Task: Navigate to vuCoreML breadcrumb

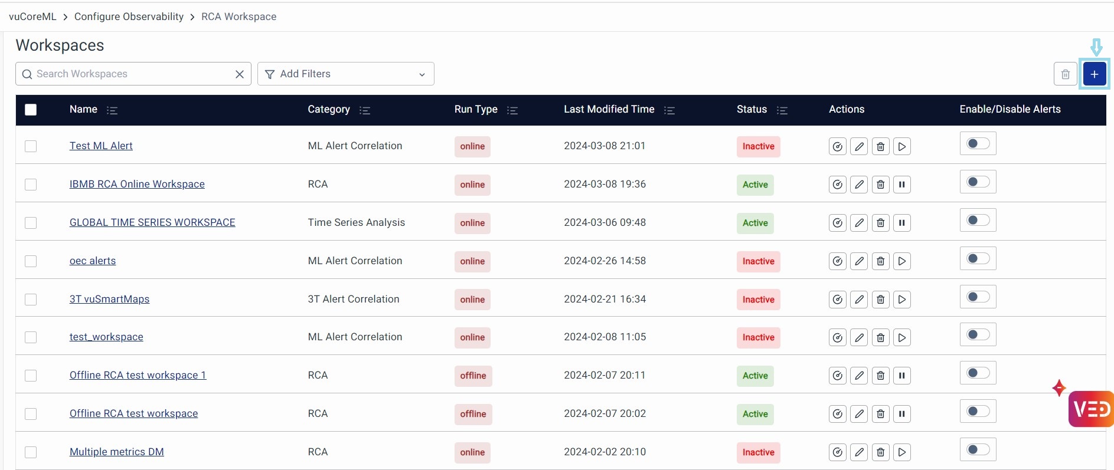Action: coord(32,17)
